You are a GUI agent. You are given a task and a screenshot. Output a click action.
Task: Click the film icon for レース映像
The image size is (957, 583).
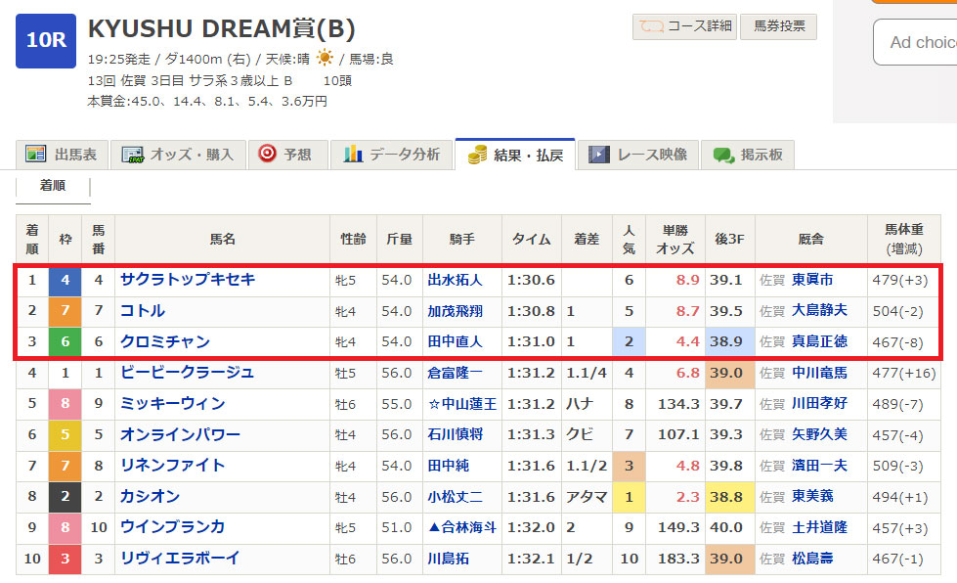click(x=596, y=155)
